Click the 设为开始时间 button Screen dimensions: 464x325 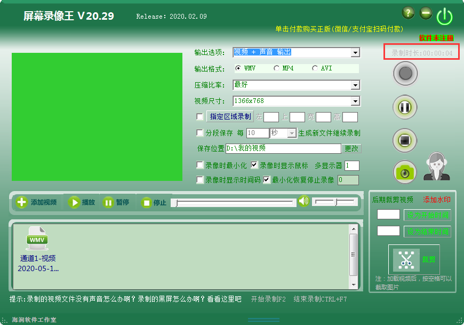coord(427,215)
